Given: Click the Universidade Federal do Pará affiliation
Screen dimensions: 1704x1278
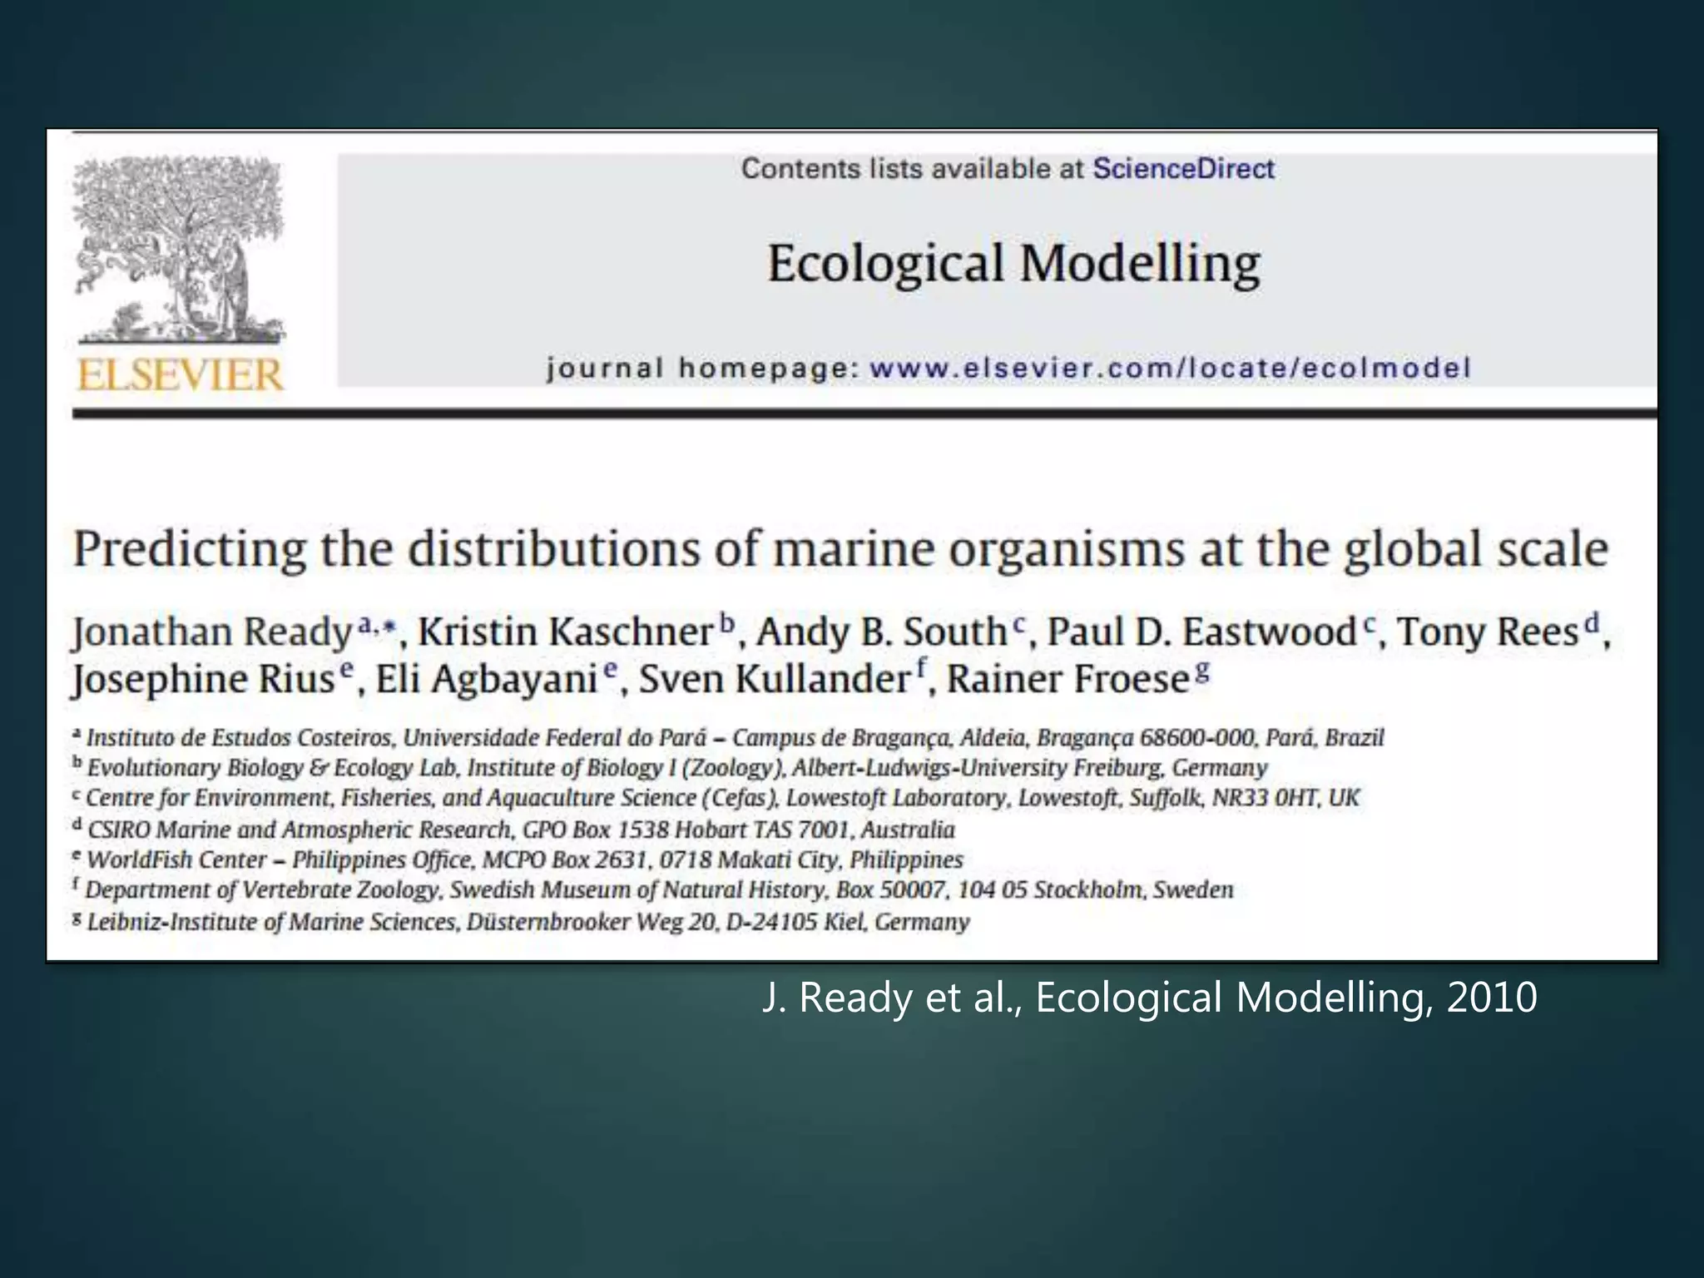Looking at the screenshot, I should (729, 738).
